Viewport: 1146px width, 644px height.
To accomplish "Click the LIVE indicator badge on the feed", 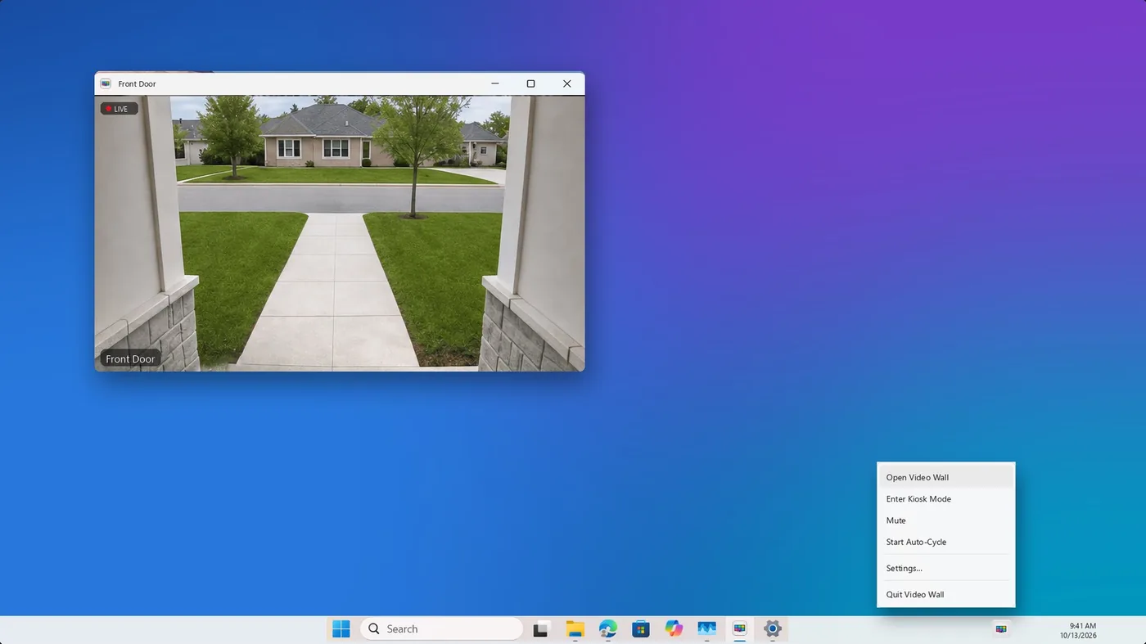I will 120,109.
